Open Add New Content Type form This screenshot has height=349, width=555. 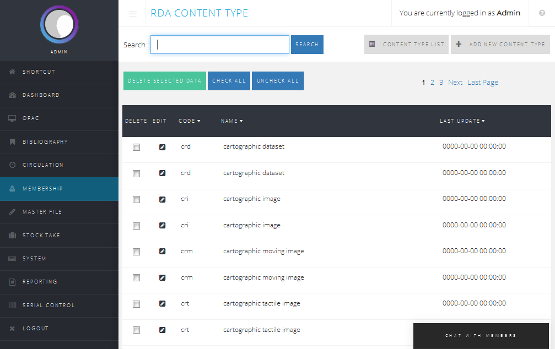(x=500, y=45)
